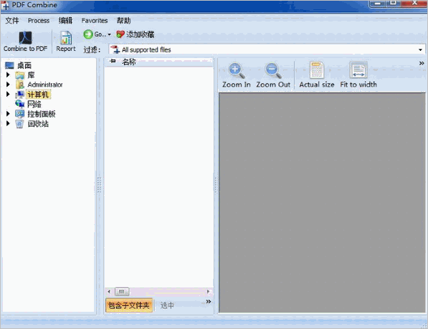
Task: Click the Combine to PDF icon
Action: pos(25,38)
